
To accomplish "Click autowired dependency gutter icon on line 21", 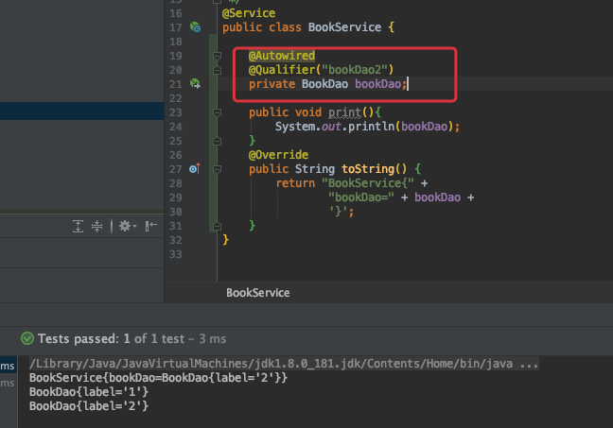I will pyautogui.click(x=195, y=84).
